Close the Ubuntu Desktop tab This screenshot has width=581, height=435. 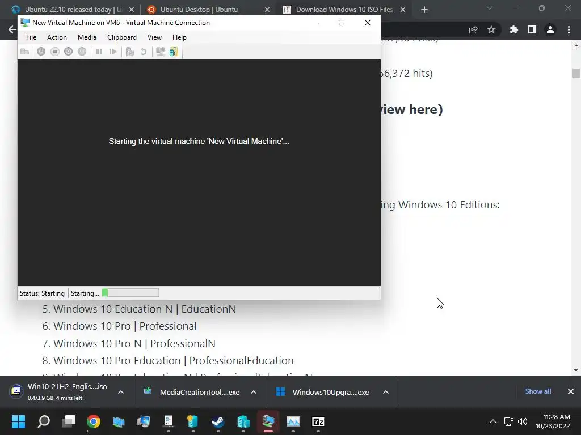[x=267, y=10]
